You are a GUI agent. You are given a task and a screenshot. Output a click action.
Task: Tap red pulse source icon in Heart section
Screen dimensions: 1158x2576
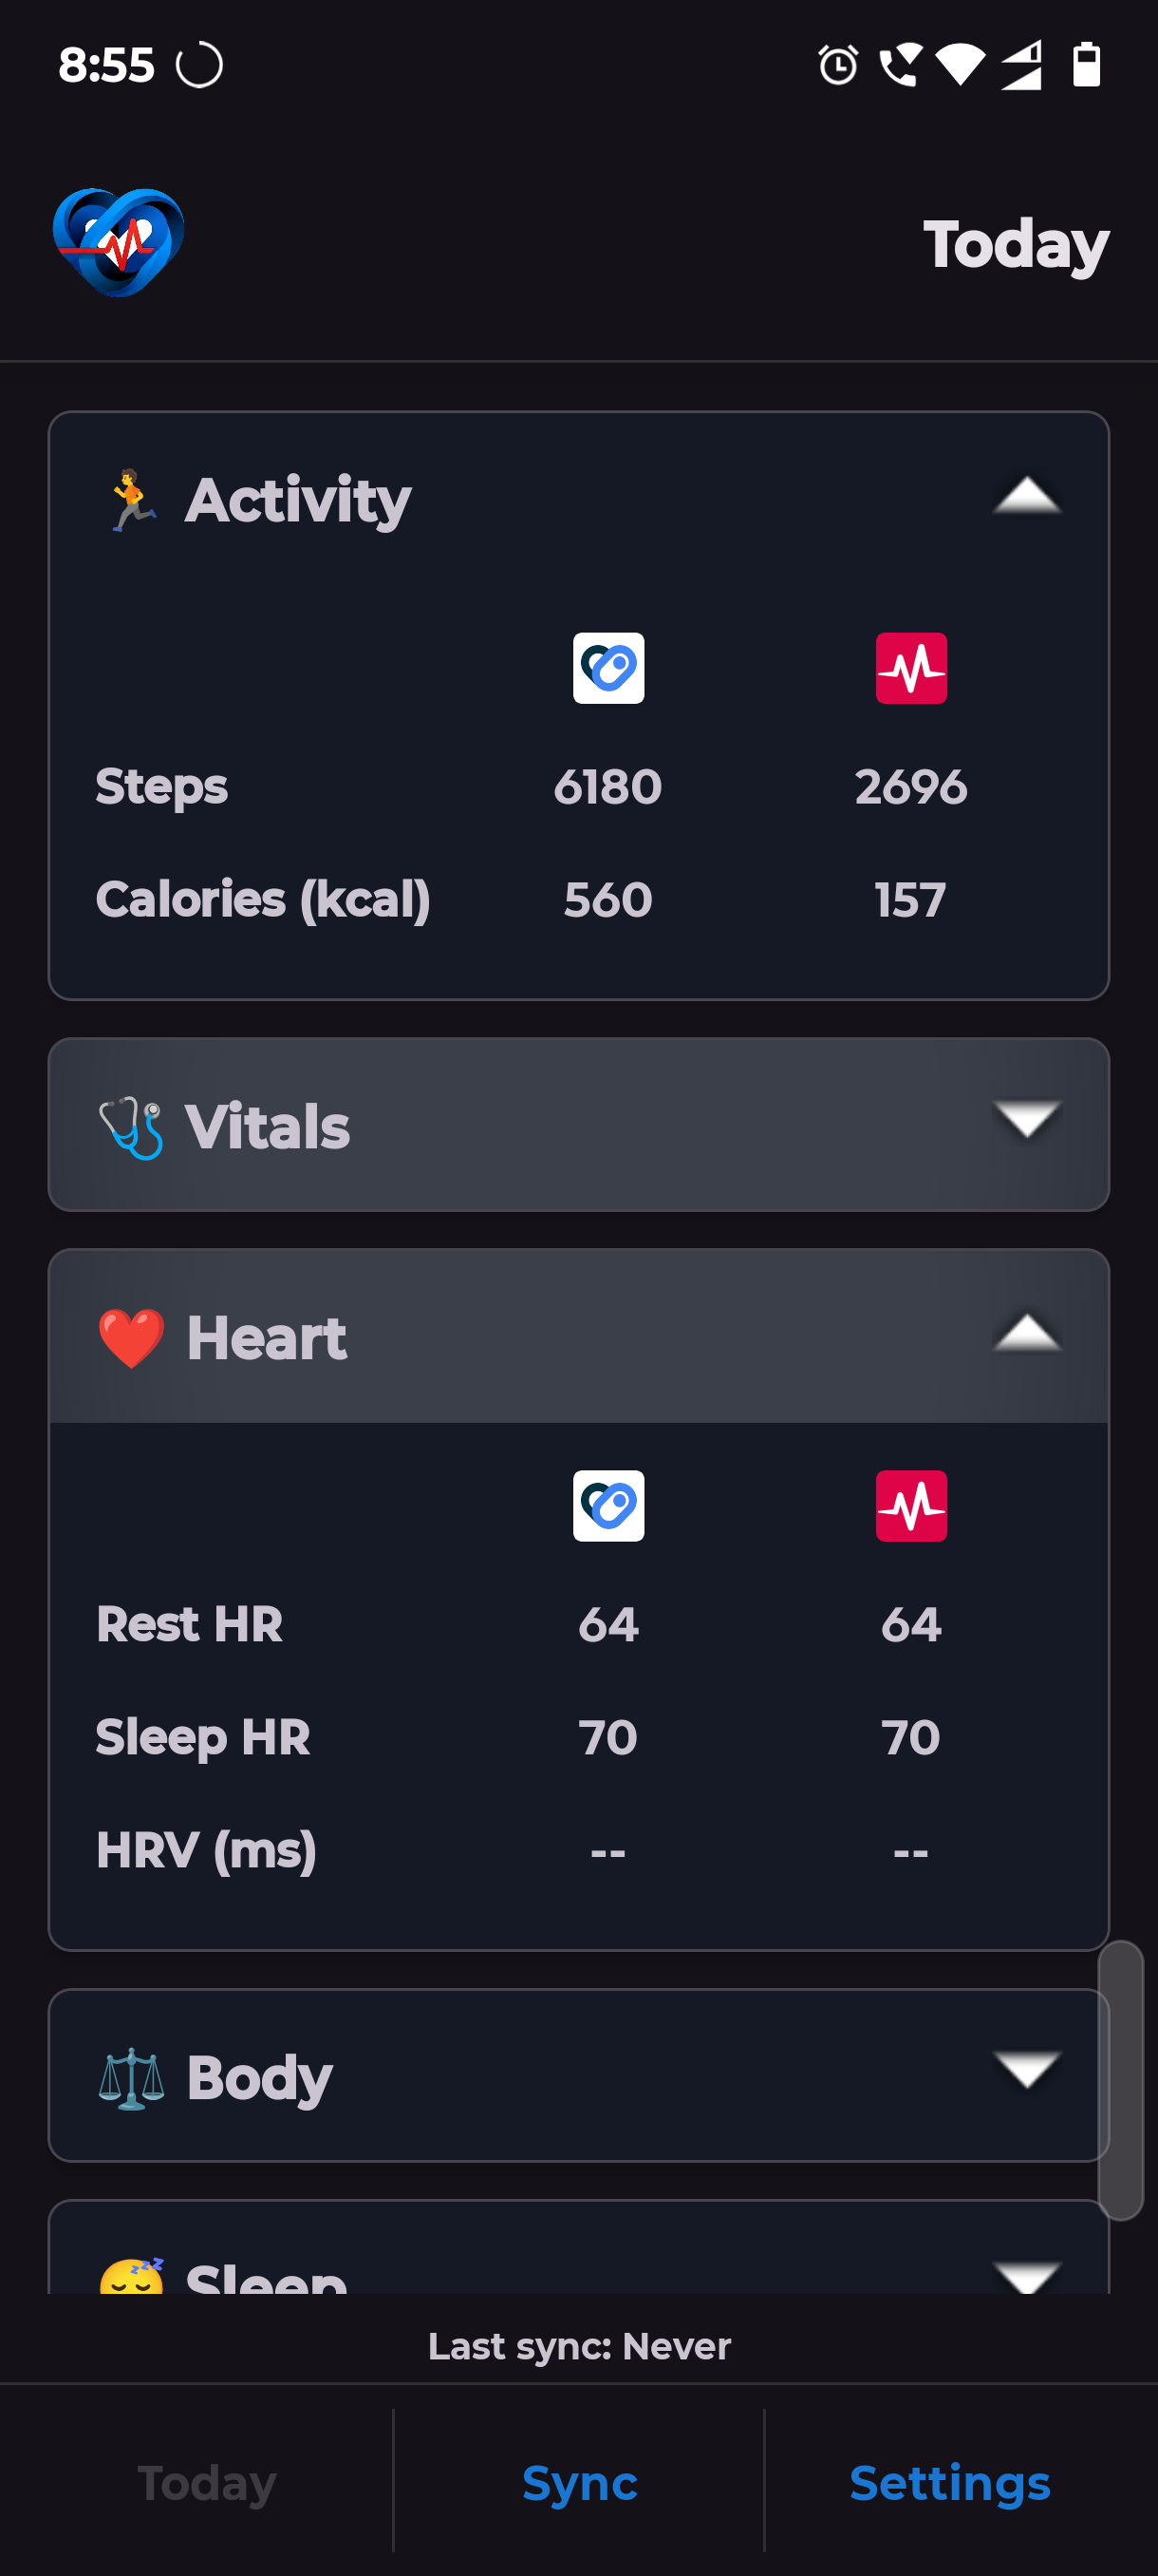[x=910, y=1505]
